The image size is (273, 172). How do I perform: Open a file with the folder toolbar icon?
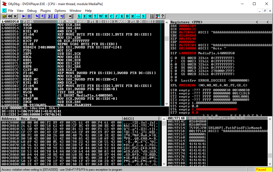pos(4,16)
